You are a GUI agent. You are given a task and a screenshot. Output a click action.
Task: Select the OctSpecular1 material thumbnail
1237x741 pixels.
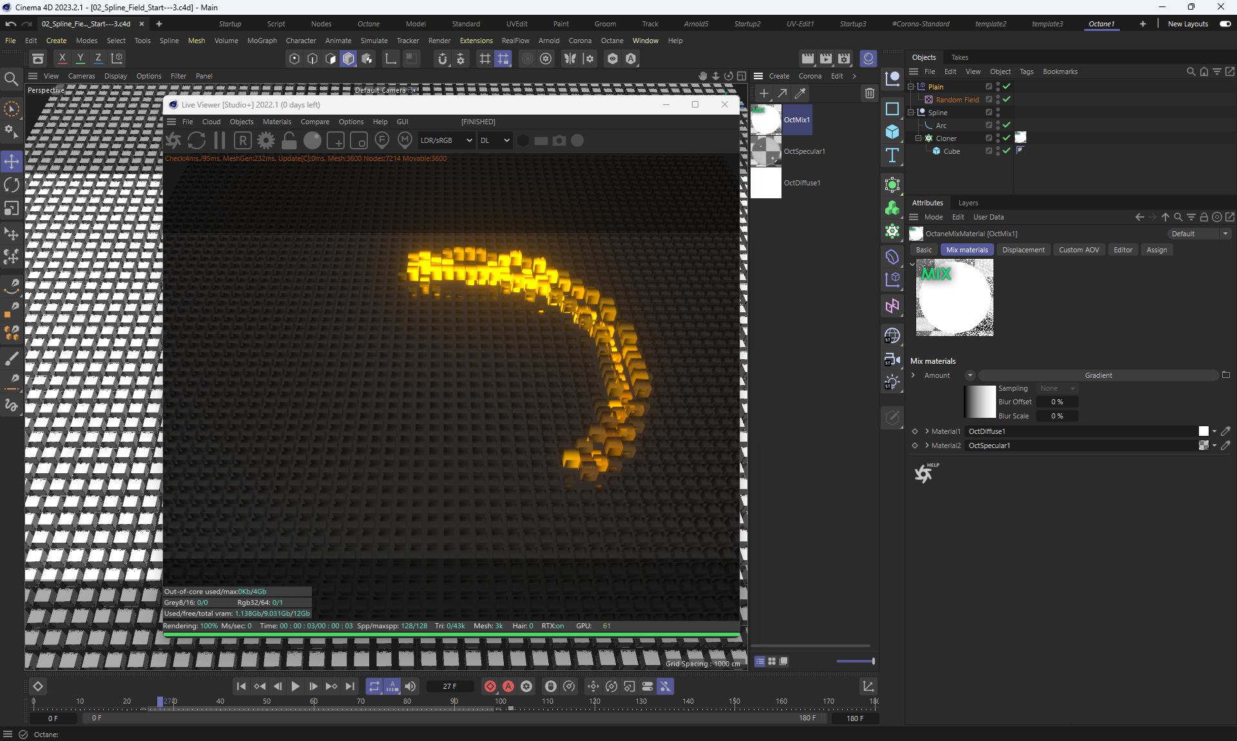tap(766, 151)
